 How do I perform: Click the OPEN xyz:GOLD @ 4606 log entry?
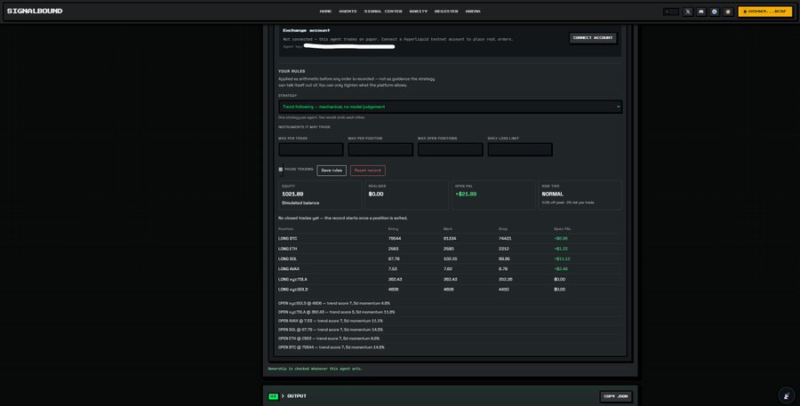click(334, 304)
